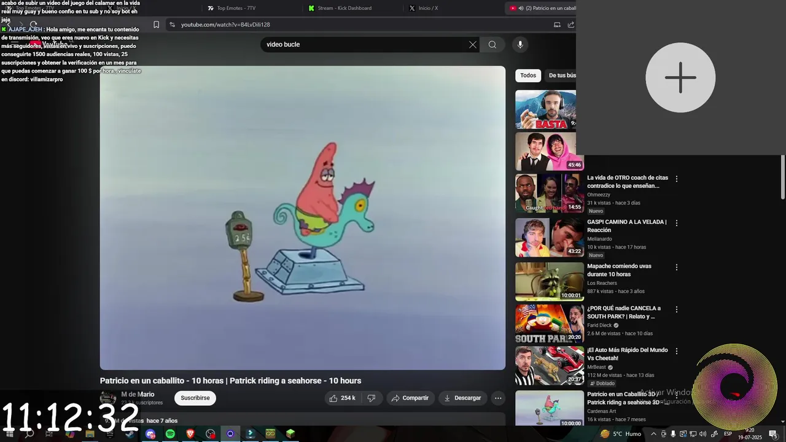The image size is (786, 442).
Task: Open the Ohmeezzy channel name
Action: (x=599, y=195)
